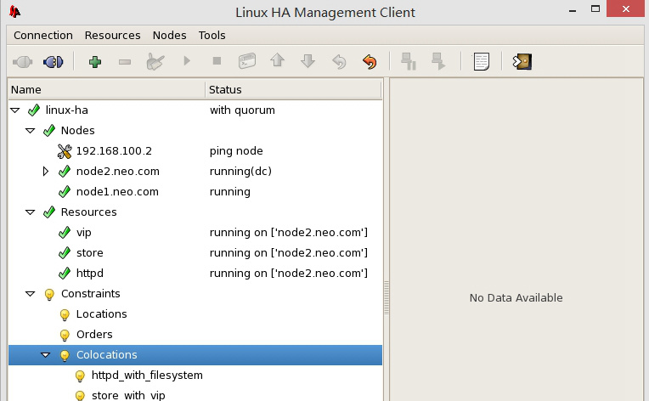
Task: Click the move up arrow icon
Action: click(277, 61)
